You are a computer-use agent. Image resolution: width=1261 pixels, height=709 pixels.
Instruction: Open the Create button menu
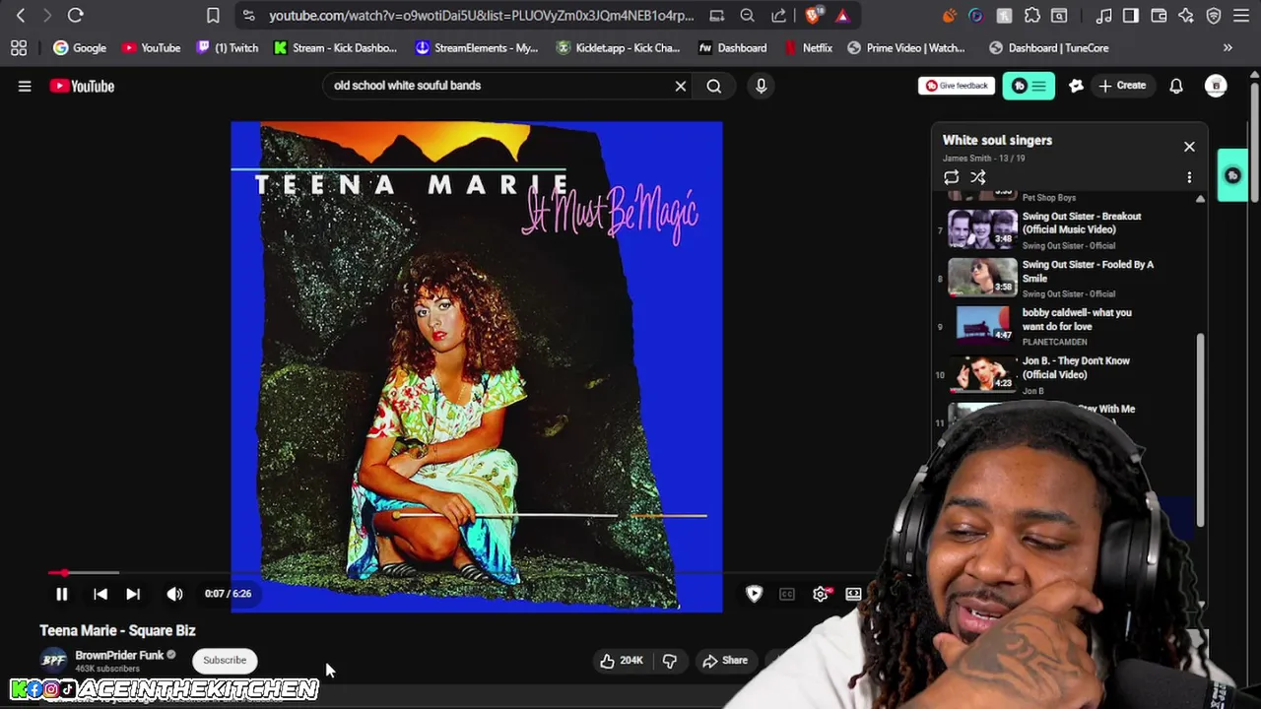[x=1121, y=86]
